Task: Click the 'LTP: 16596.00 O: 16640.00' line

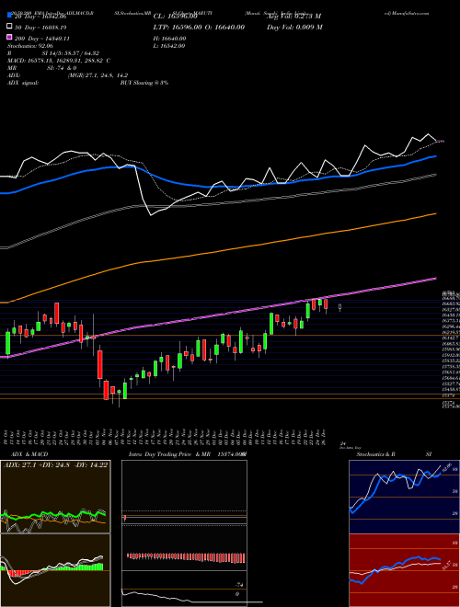Action: (x=199, y=27)
